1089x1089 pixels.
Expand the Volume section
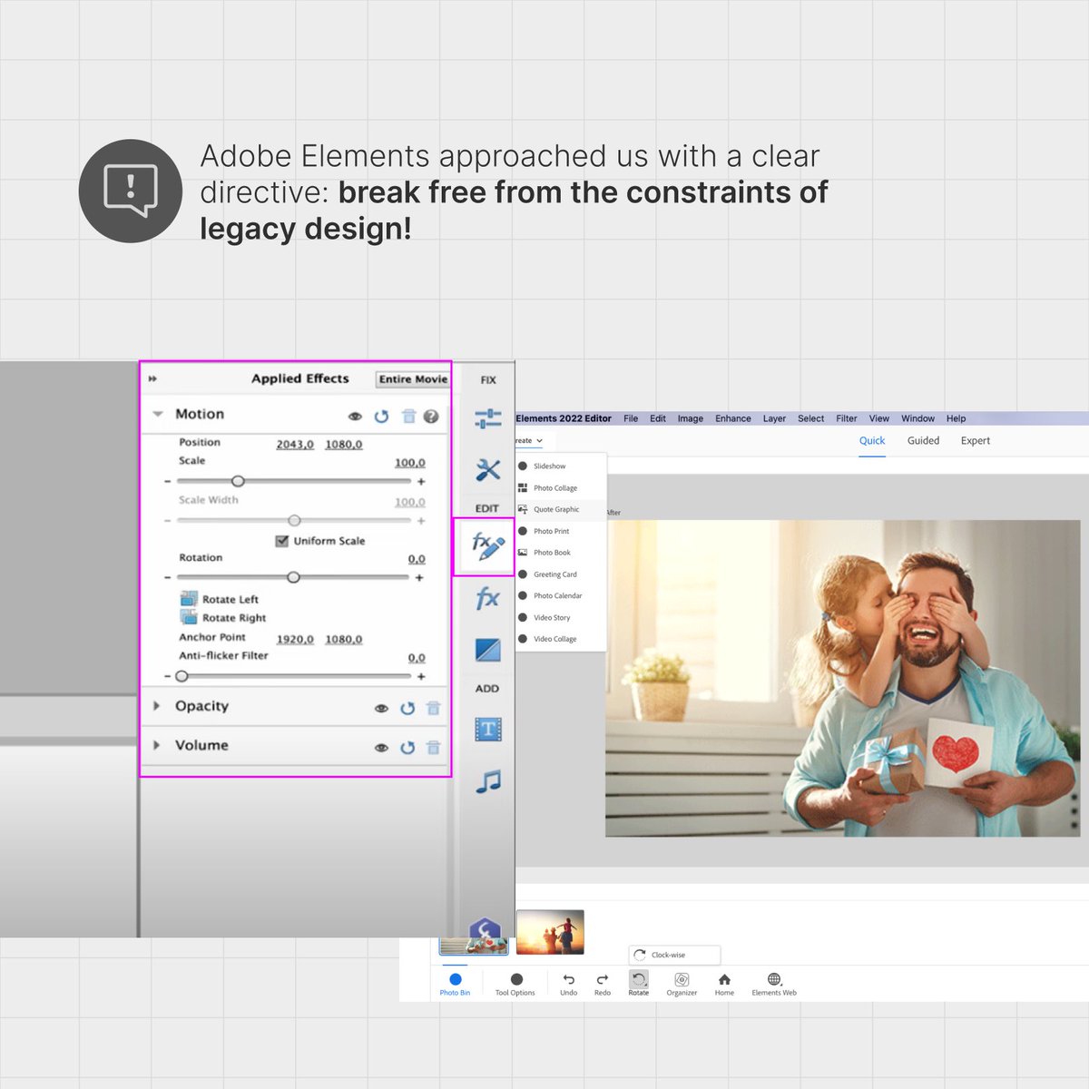tap(157, 745)
